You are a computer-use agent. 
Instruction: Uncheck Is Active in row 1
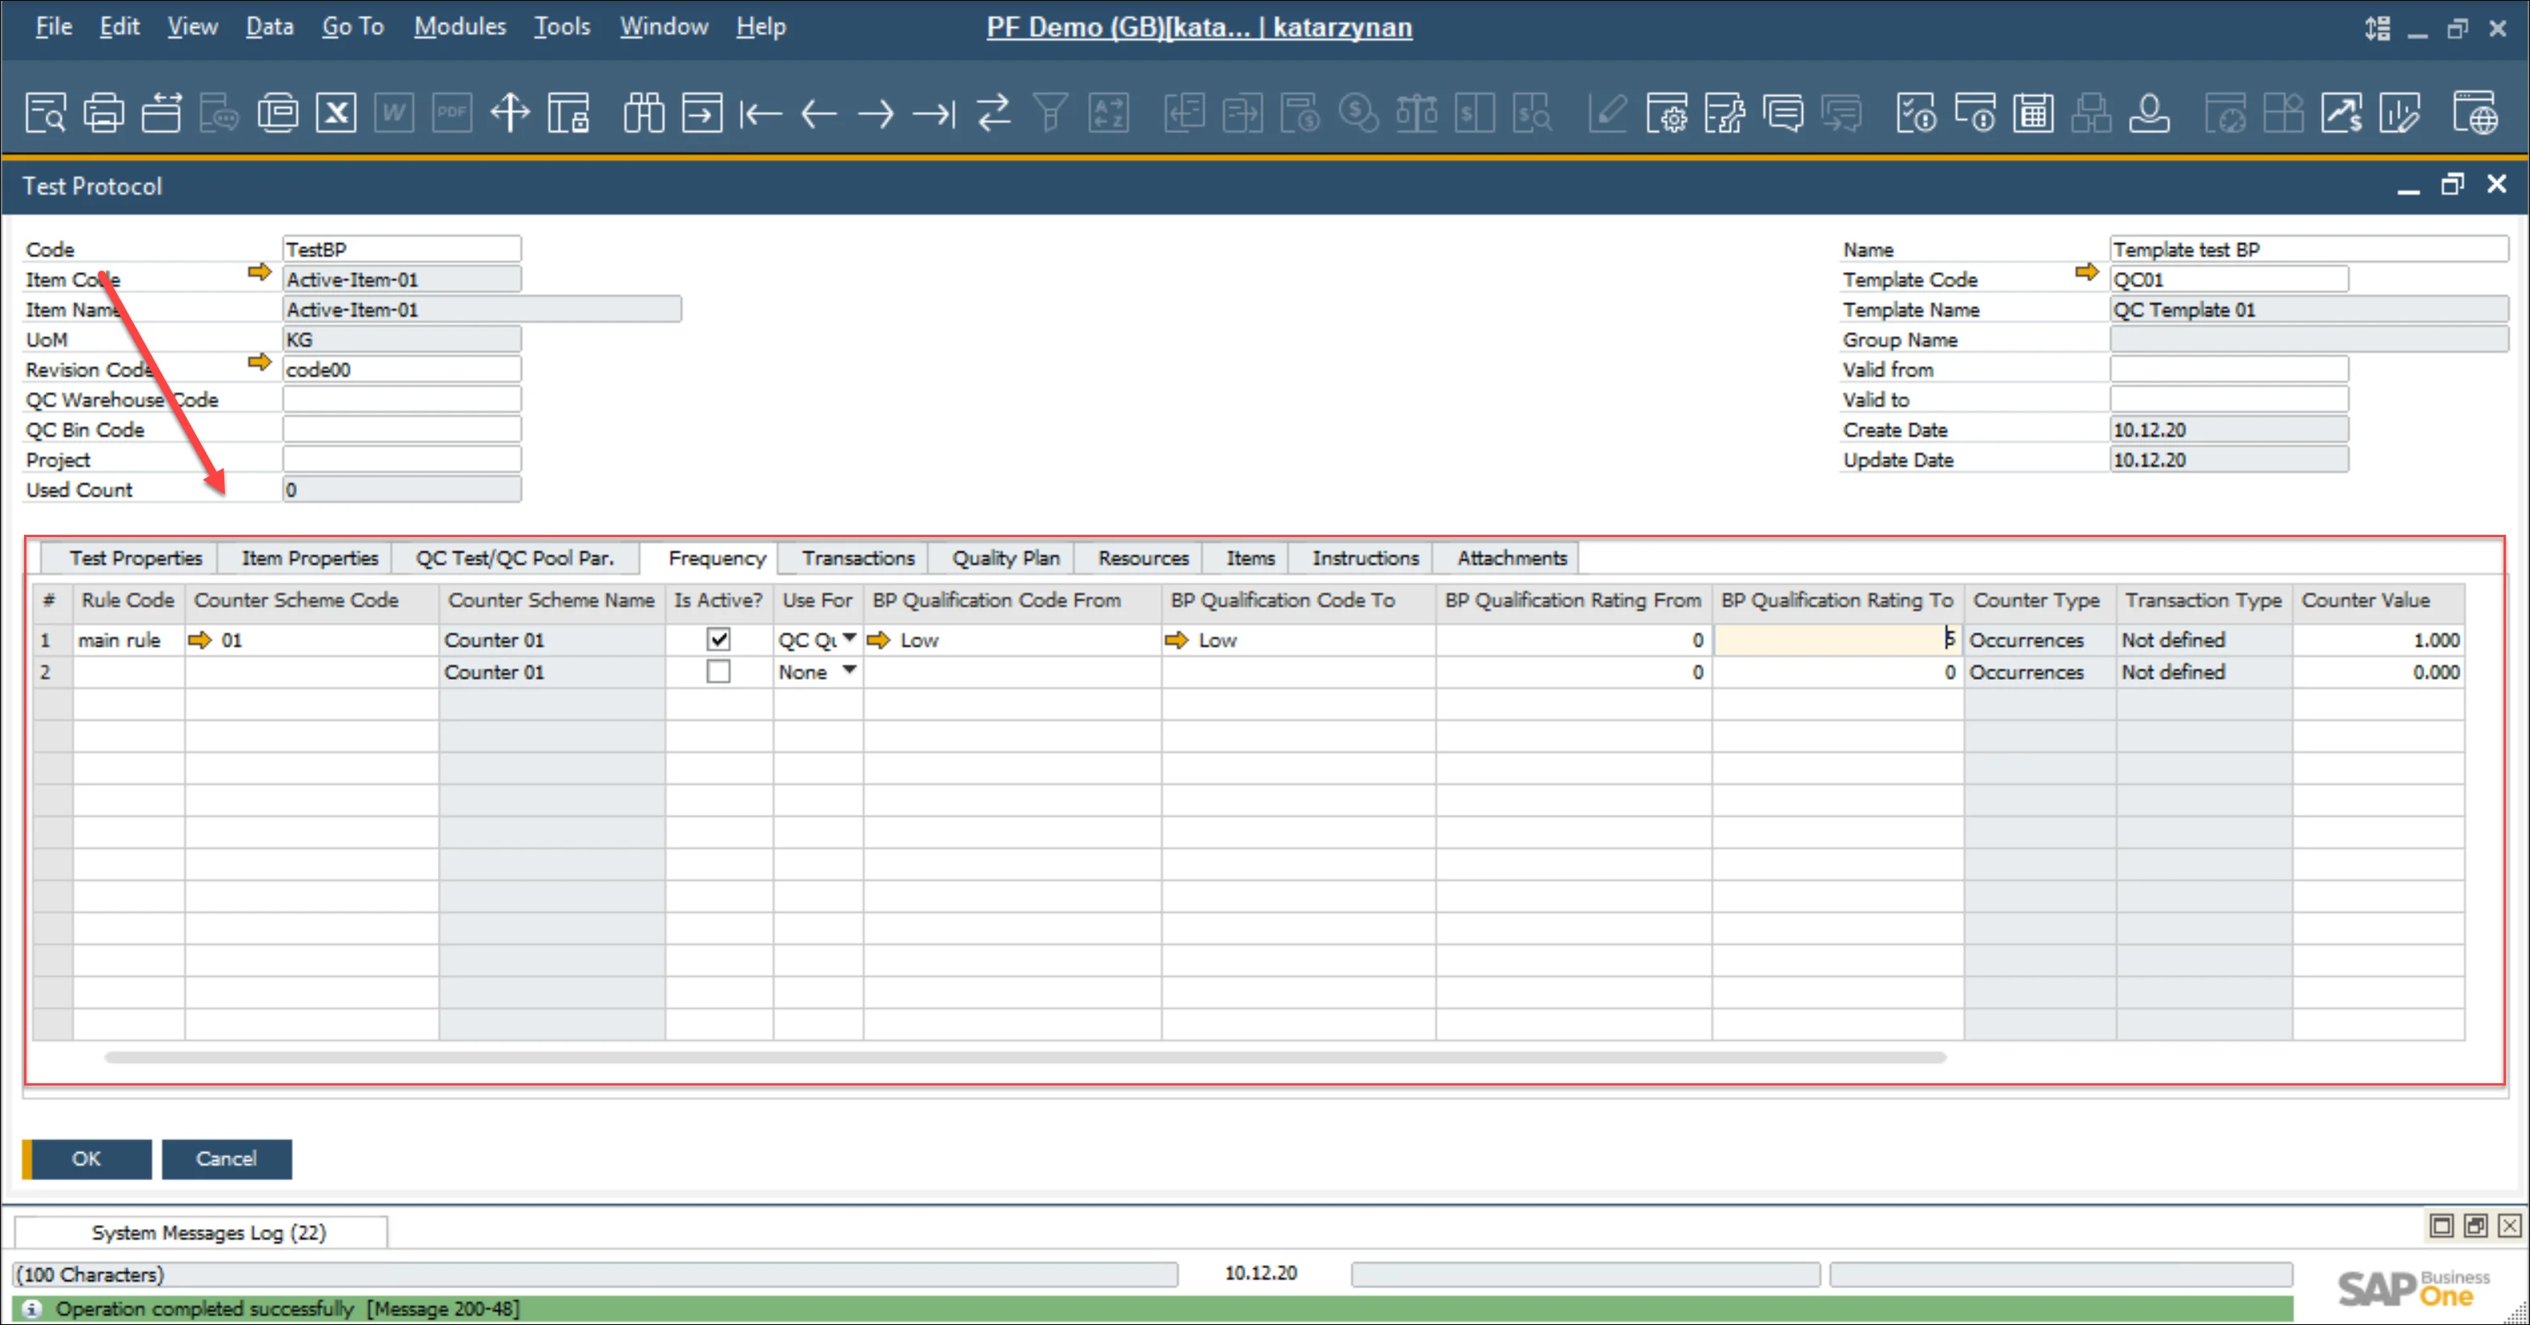[718, 640]
